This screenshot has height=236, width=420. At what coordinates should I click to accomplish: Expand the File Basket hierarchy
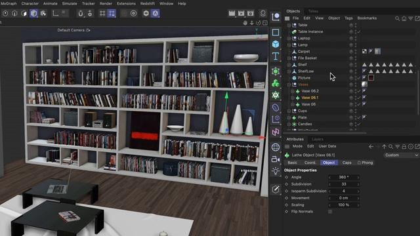click(289, 58)
